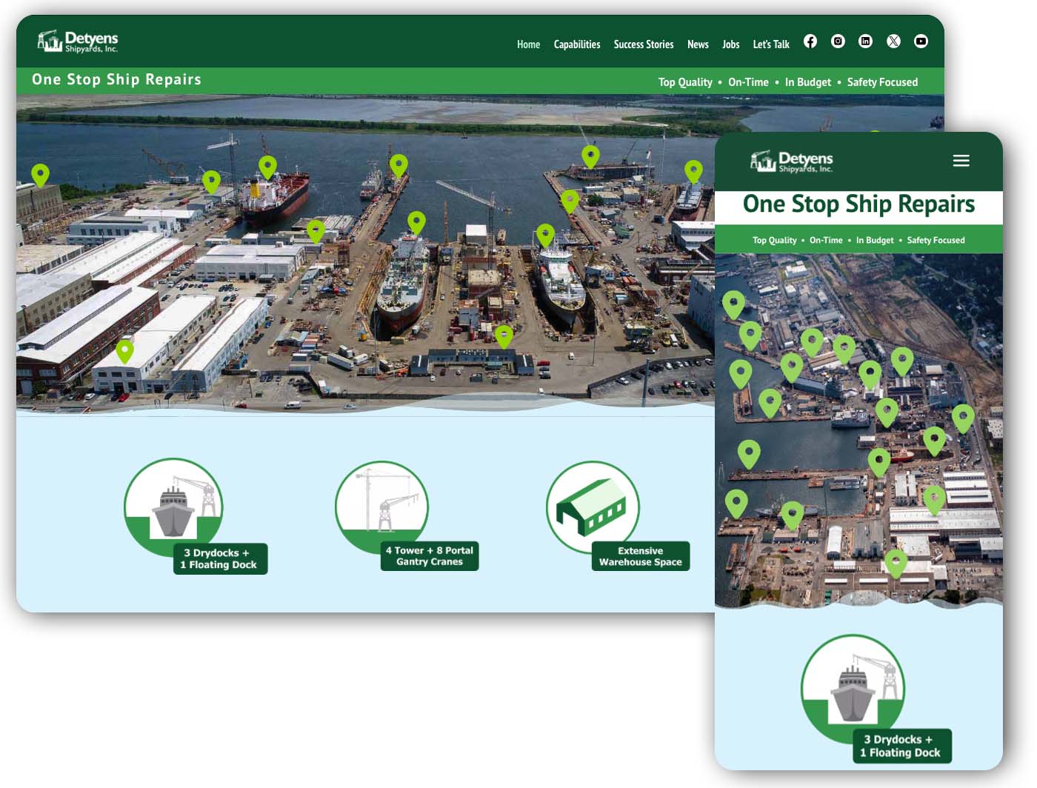Select the map pin on the lower-left warehouse
The image size is (1037, 788).
(x=124, y=350)
